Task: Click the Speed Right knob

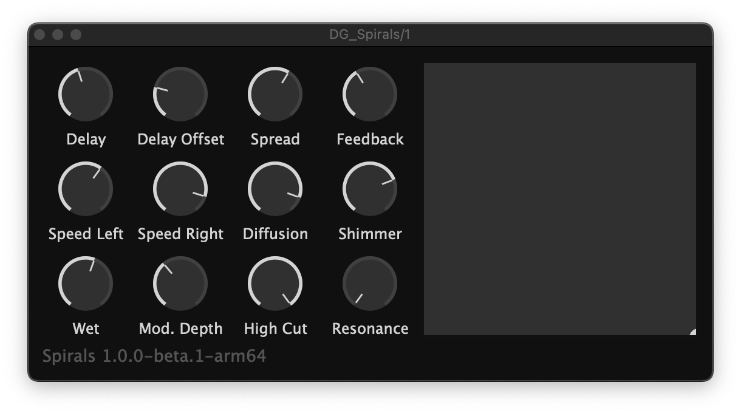Action: pos(180,189)
